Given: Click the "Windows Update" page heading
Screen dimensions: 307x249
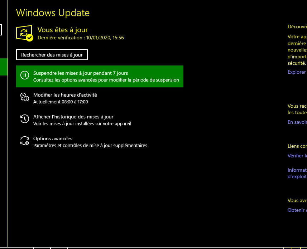Looking at the screenshot, I should [53, 13].
